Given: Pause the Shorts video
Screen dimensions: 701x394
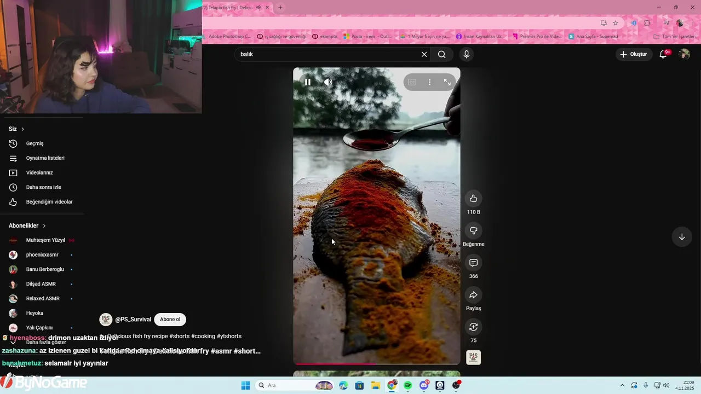Looking at the screenshot, I should coord(308,82).
